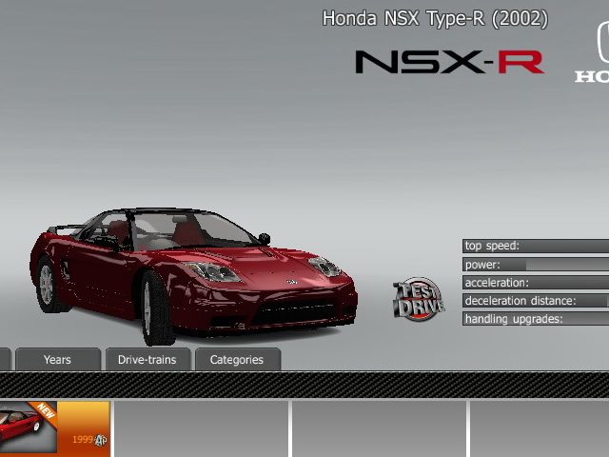609x457 pixels.
Task: Click the middle empty car slot
Action: [378, 428]
